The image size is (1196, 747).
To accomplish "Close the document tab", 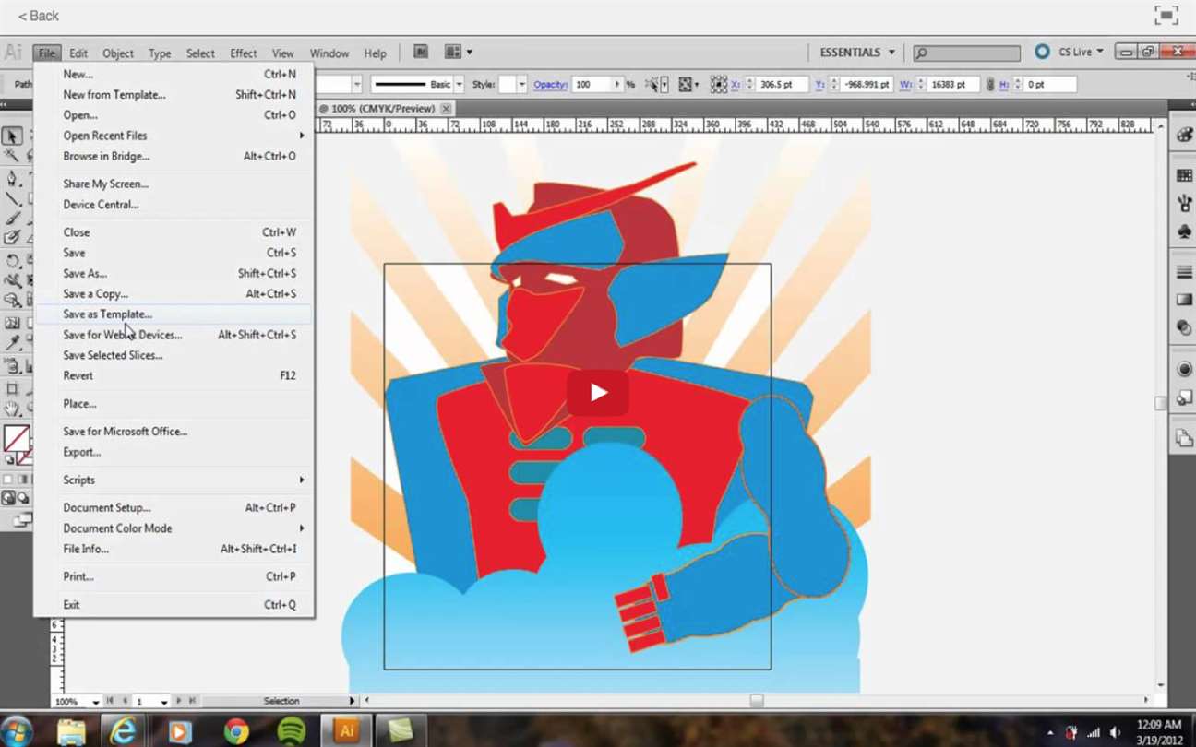I will (446, 108).
